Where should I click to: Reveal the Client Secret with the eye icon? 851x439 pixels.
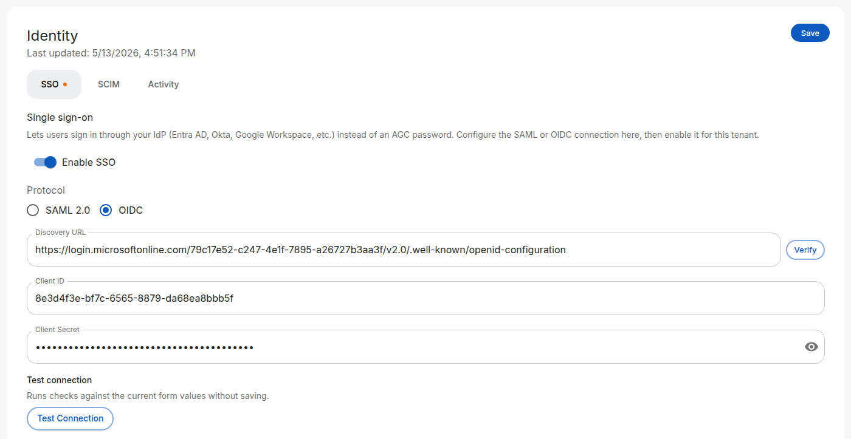pos(811,347)
